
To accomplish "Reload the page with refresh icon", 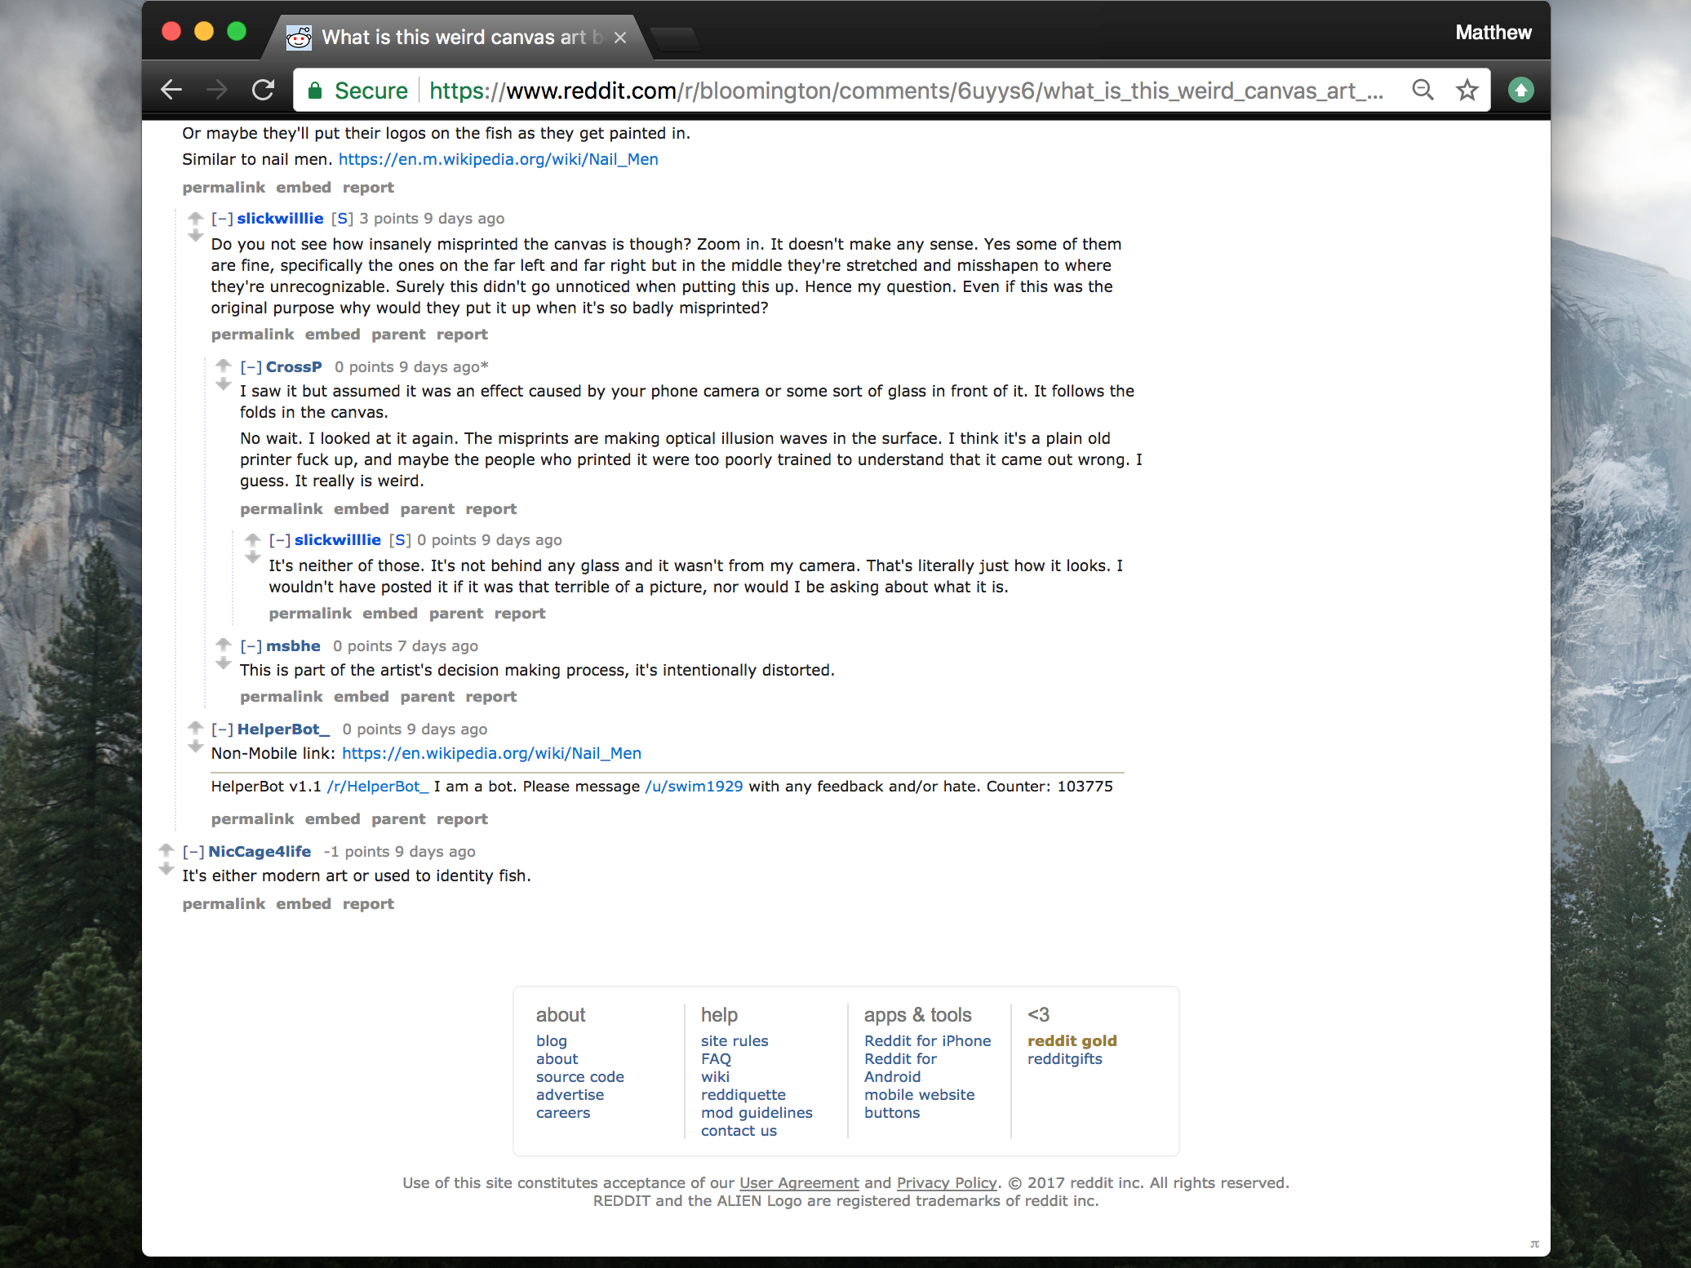I will click(x=263, y=90).
